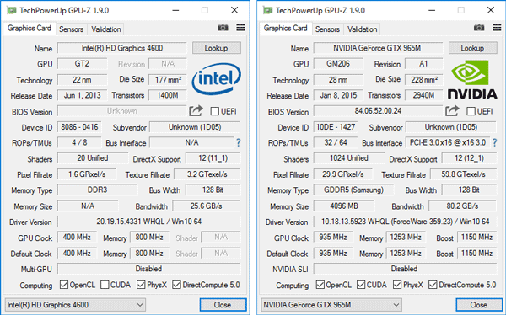
Task: Switch to Sensors tab in Intel window
Action: pos(72,29)
